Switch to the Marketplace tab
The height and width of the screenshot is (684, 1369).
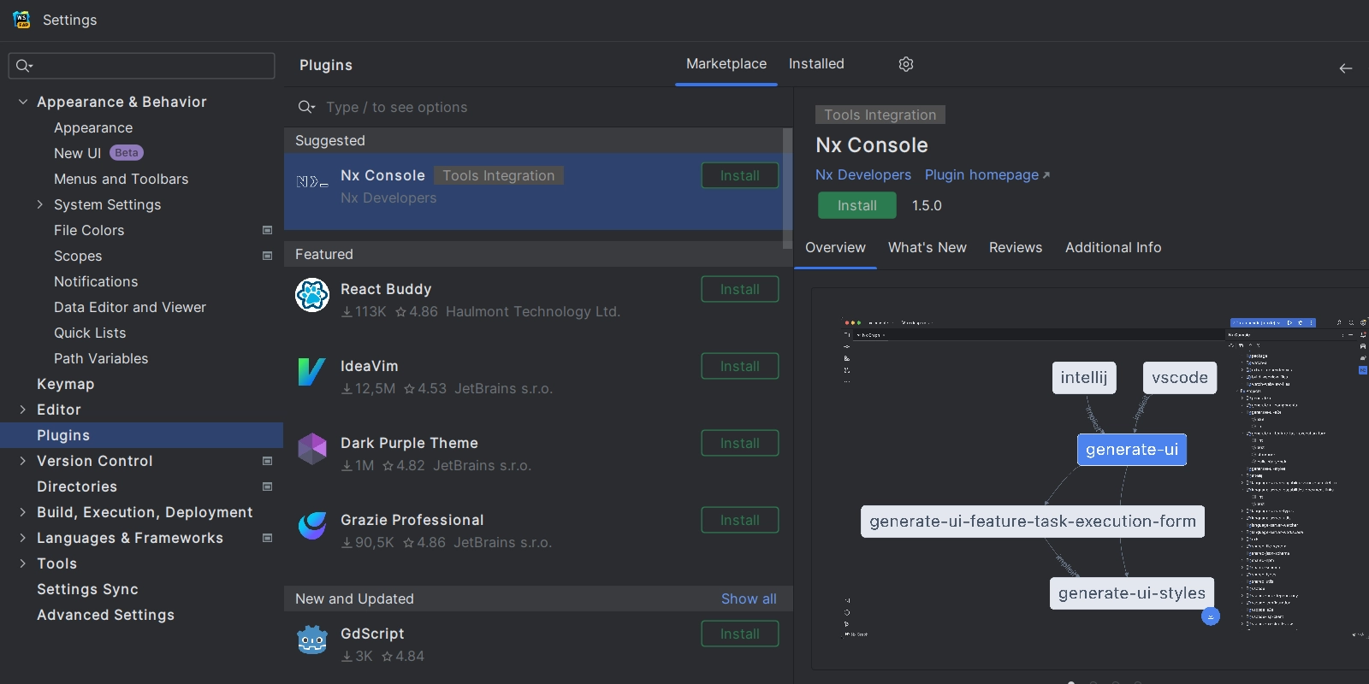726,64
